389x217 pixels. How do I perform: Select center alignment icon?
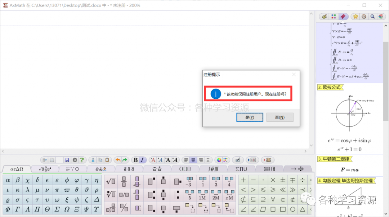193,160
